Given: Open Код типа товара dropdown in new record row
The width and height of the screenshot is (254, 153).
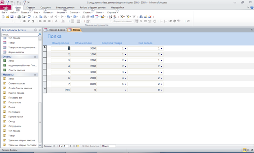Looking at the screenshot, I should click(125, 90).
